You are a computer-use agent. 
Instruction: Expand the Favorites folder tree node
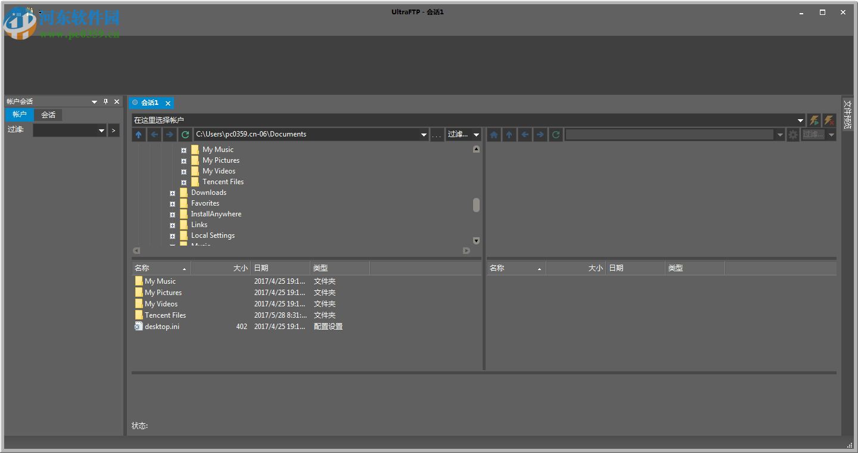(x=172, y=204)
